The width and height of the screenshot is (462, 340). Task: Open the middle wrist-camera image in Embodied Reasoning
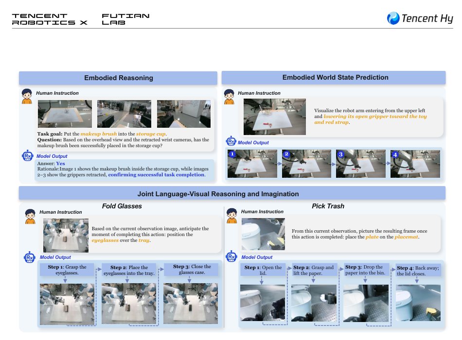[124, 114]
